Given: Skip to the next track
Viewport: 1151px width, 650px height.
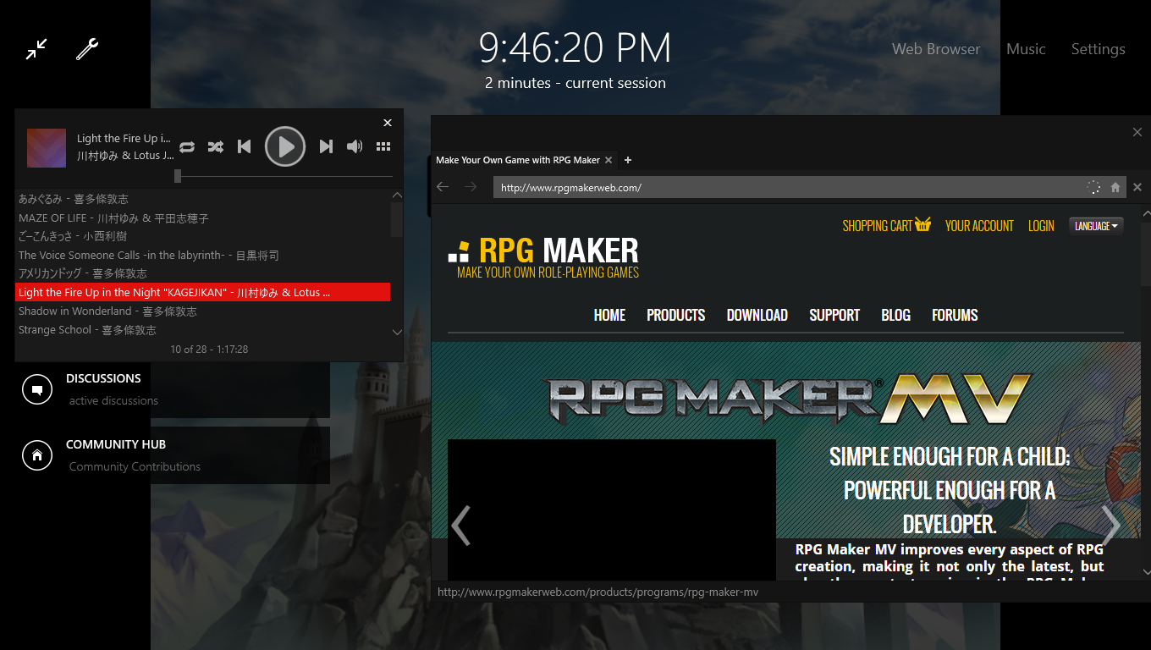Looking at the screenshot, I should [326, 146].
